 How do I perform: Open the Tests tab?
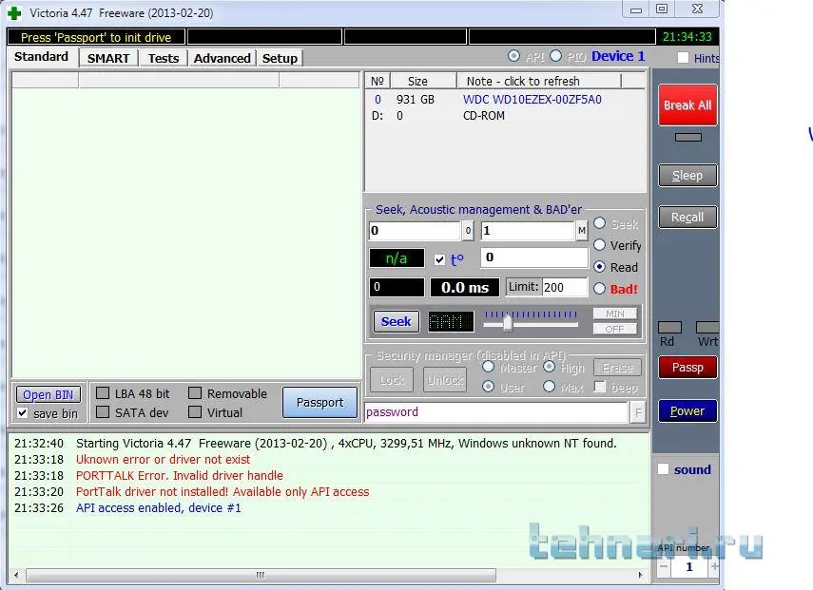click(164, 58)
